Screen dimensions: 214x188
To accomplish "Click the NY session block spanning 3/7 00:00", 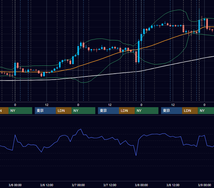I will (83, 111).
